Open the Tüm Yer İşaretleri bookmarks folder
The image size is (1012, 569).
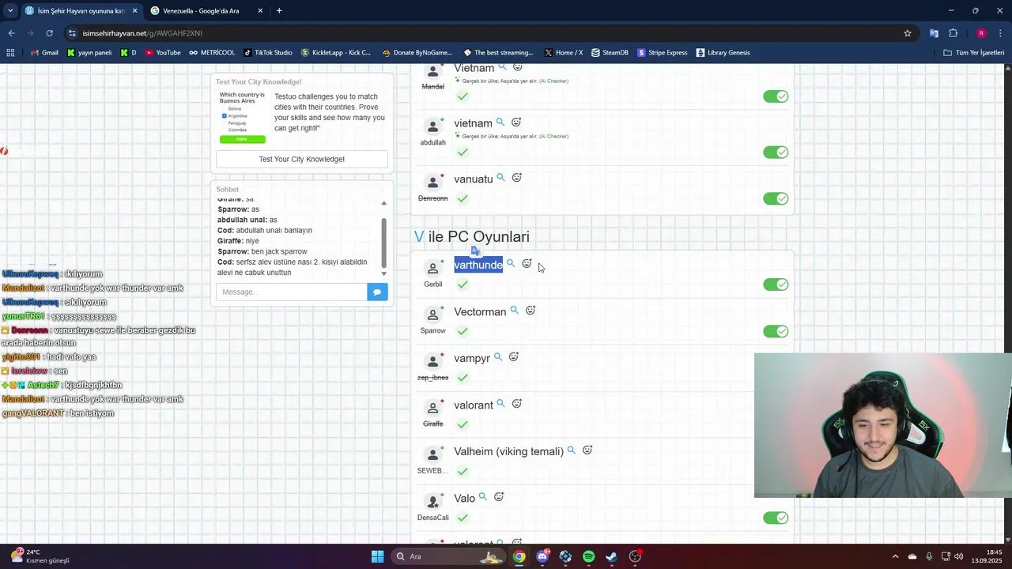point(974,53)
